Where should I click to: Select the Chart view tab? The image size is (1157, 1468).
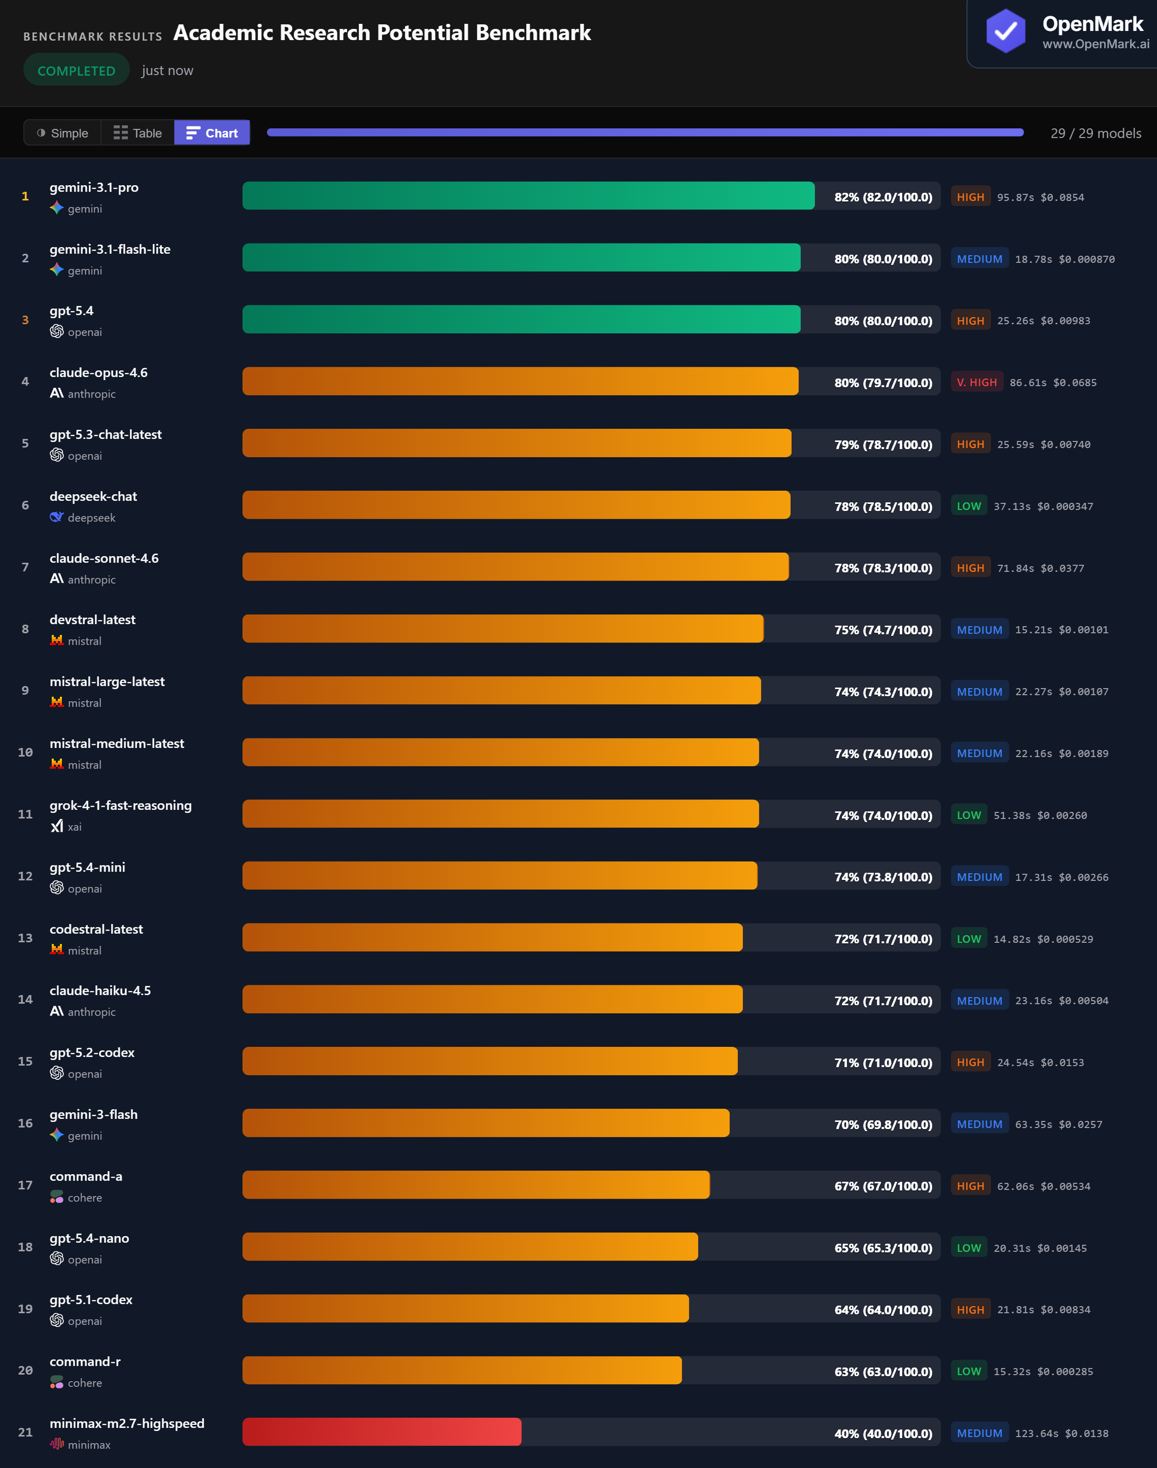(x=211, y=133)
